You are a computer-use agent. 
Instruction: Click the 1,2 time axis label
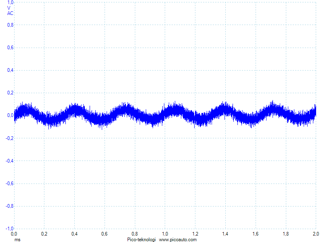click(195, 234)
